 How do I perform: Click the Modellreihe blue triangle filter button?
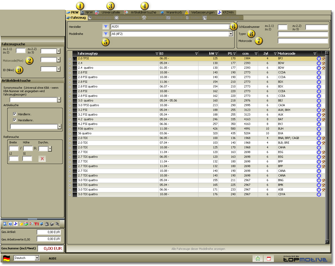point(106,34)
